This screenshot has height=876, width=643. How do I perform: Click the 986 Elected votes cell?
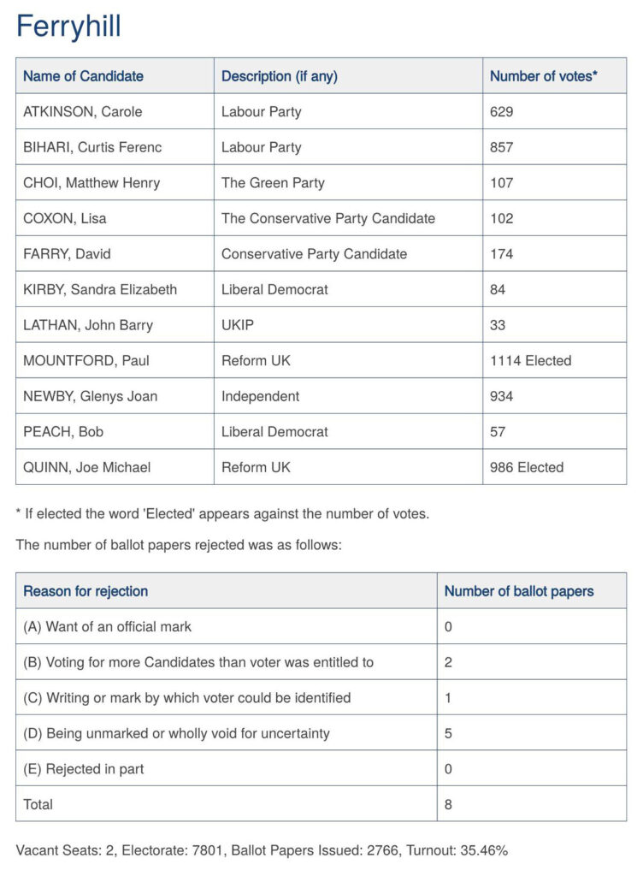pos(554,467)
